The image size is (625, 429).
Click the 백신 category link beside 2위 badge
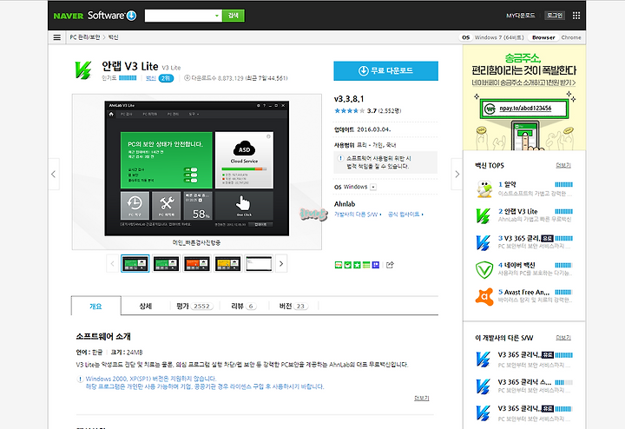click(151, 78)
